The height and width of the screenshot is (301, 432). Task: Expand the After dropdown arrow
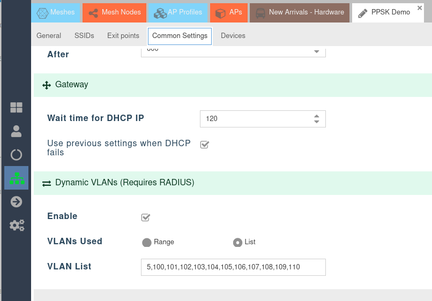[316, 51]
